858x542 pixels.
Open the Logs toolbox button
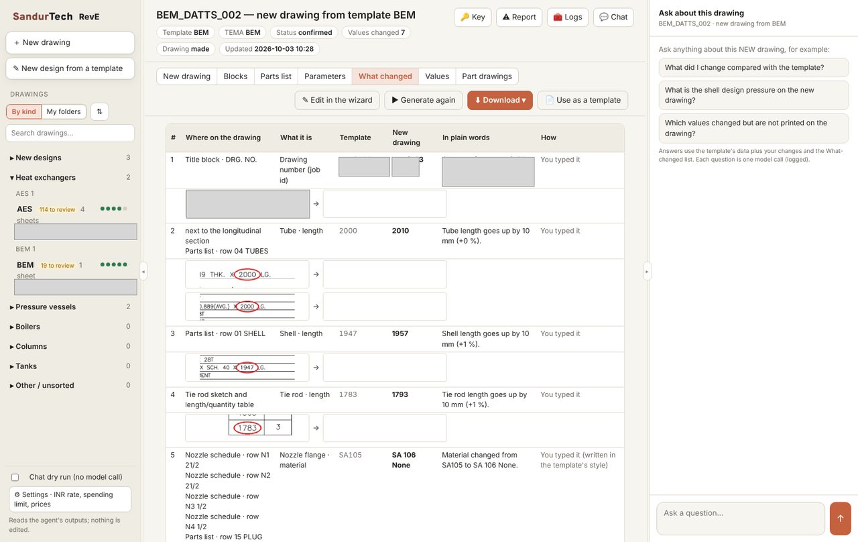point(568,17)
